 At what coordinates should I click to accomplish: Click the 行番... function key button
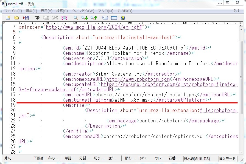coord(174,158)
